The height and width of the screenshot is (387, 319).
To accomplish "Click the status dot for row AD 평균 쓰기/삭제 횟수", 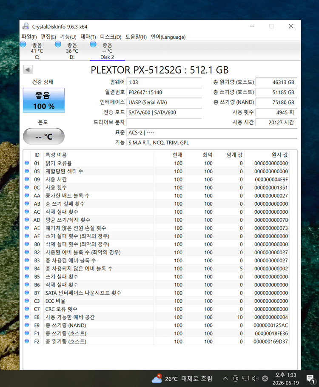I will [27, 220].
